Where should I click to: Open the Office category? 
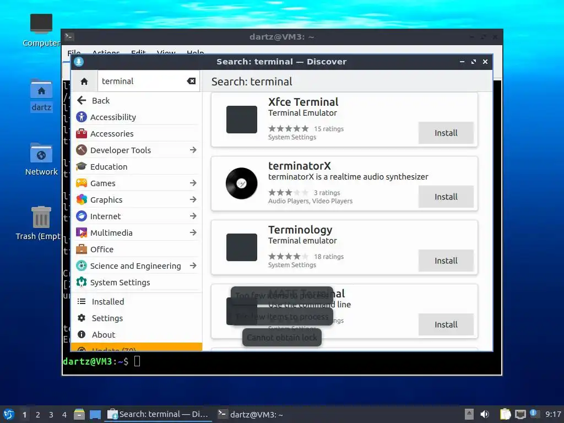tap(137, 250)
